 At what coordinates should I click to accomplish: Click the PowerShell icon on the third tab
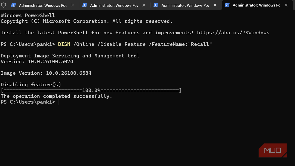coord(156,5)
